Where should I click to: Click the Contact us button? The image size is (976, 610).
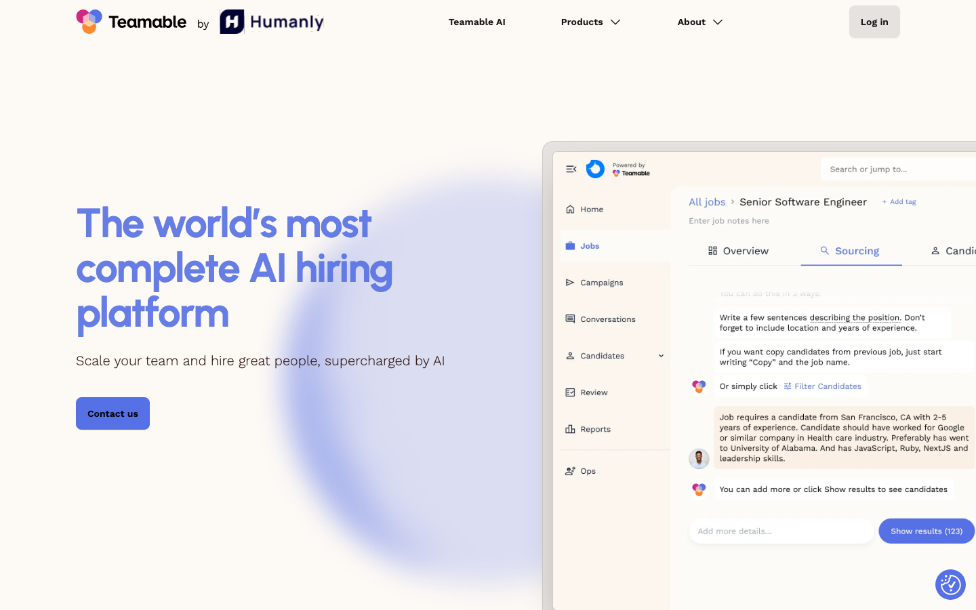113,413
